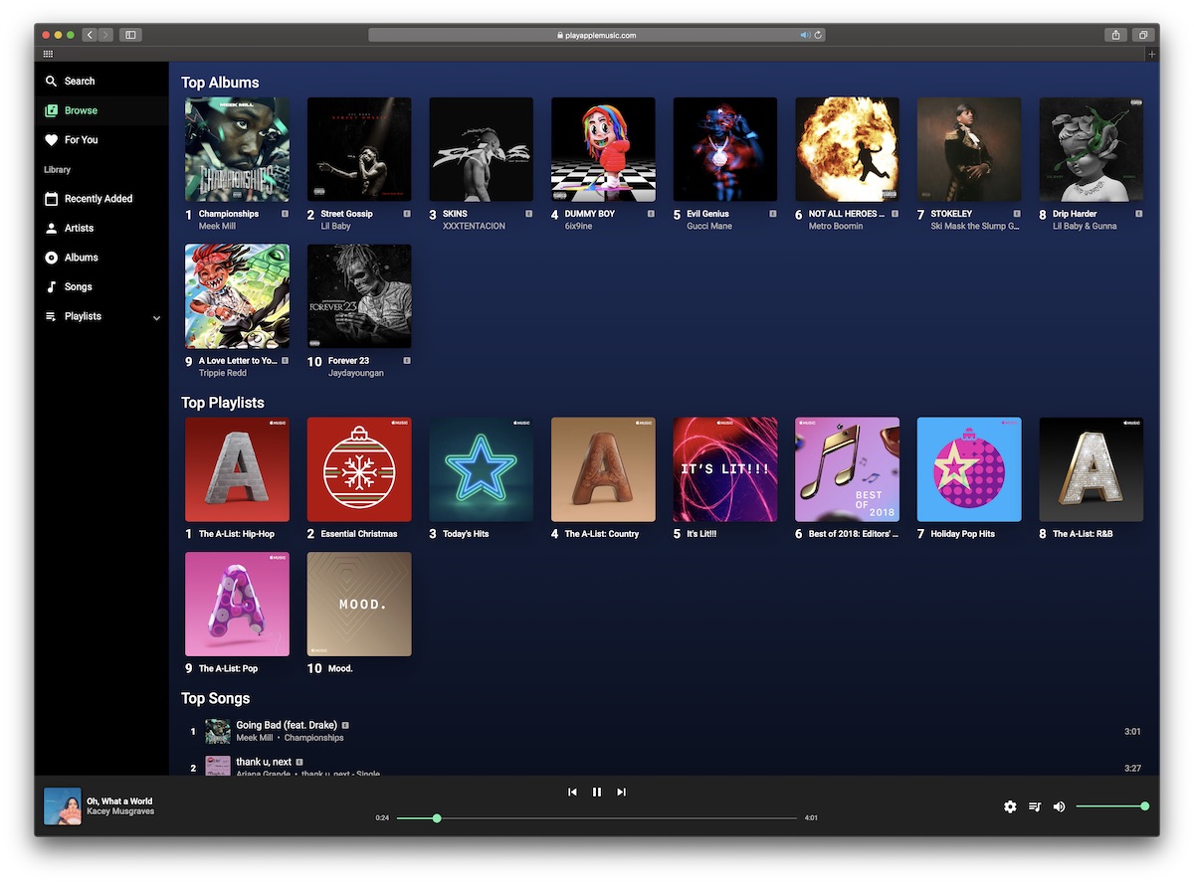Mute with the volume speaker icon
This screenshot has width=1194, height=882.
point(1059,806)
